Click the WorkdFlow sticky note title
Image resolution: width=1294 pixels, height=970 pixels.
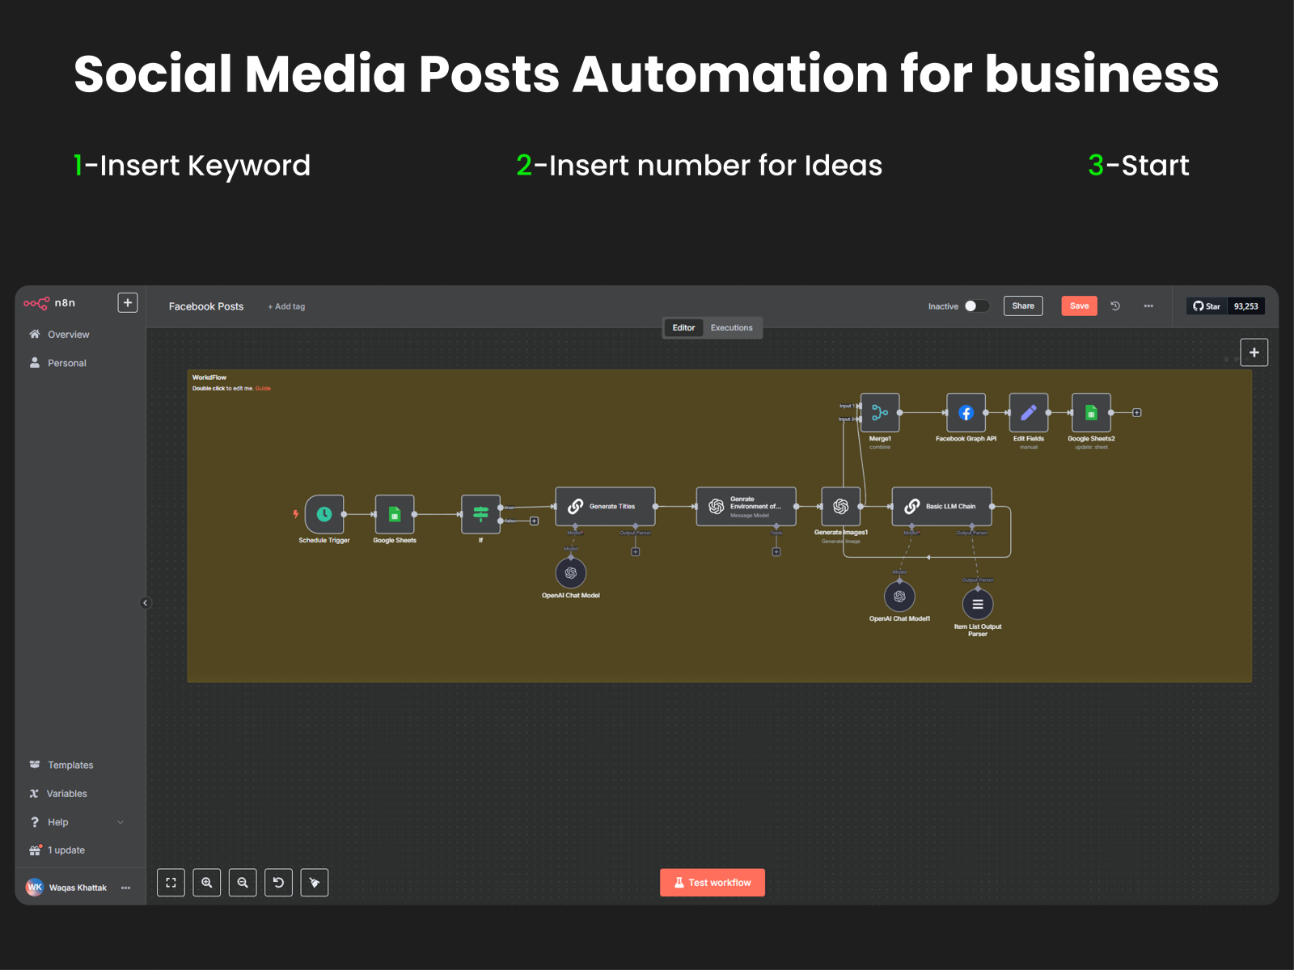click(209, 377)
